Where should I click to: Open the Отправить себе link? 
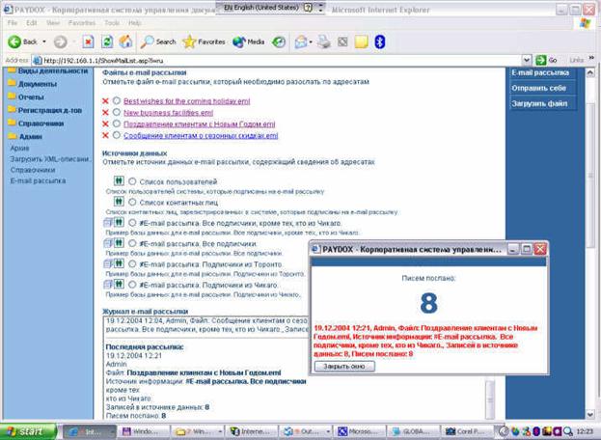coord(538,88)
